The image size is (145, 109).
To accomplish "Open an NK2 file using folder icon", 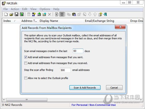I will (x=11, y=15).
